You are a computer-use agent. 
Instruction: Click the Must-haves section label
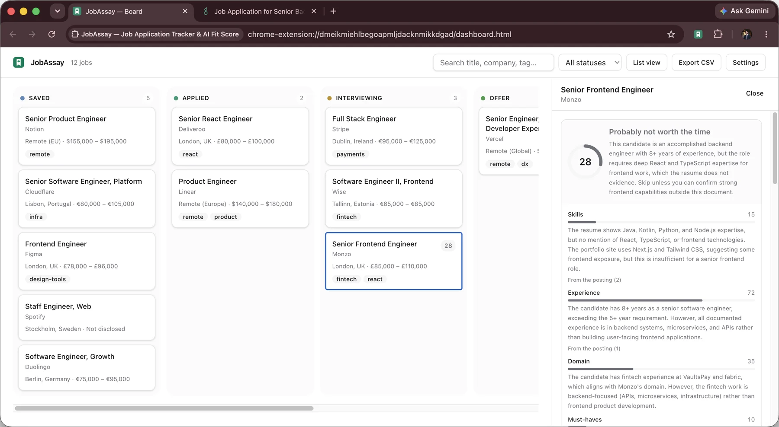(585, 420)
